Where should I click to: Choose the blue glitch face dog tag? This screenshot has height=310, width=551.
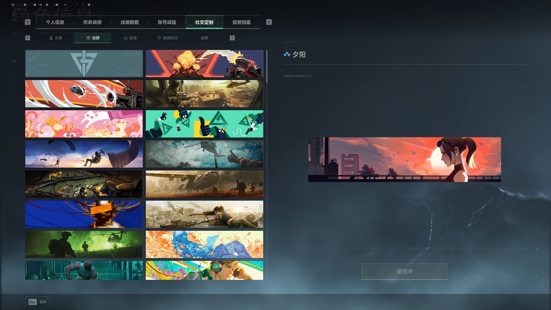pos(84,214)
